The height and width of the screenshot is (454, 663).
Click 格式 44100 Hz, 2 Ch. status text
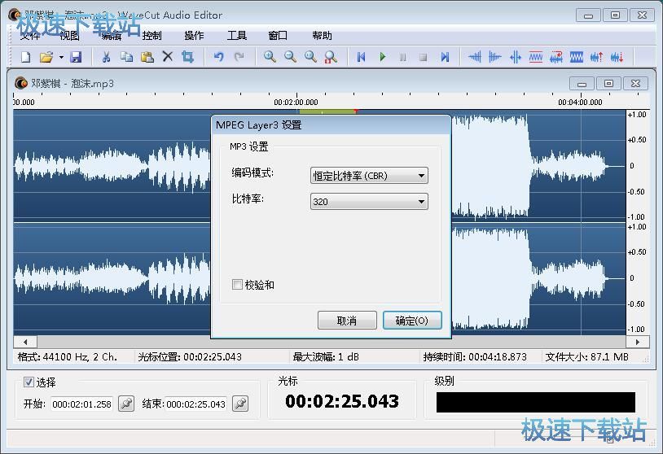68,357
